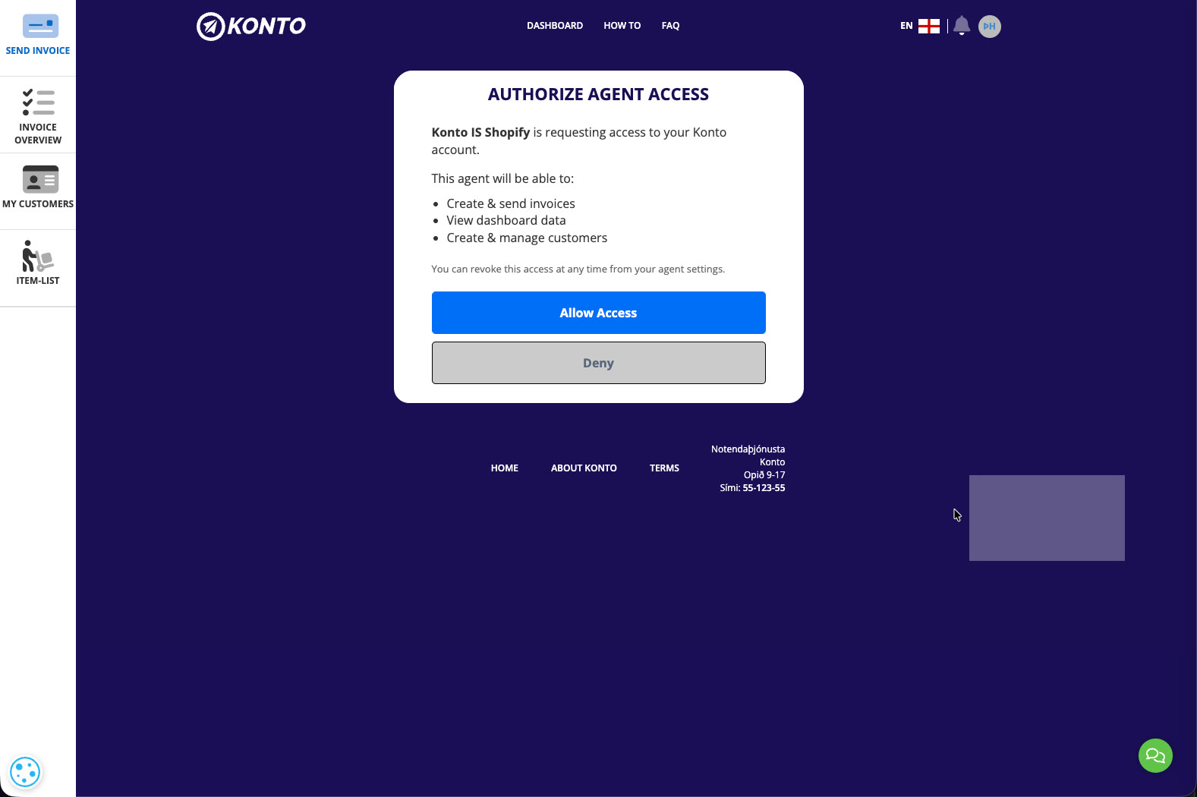Viewport: 1197px width, 797px height.
Task: Open the green chat support bubble
Action: (x=1155, y=755)
